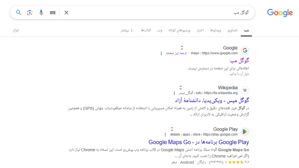Open three-dot menu for Google result
Viewport: 299px width, 168px height.
coord(161,53)
